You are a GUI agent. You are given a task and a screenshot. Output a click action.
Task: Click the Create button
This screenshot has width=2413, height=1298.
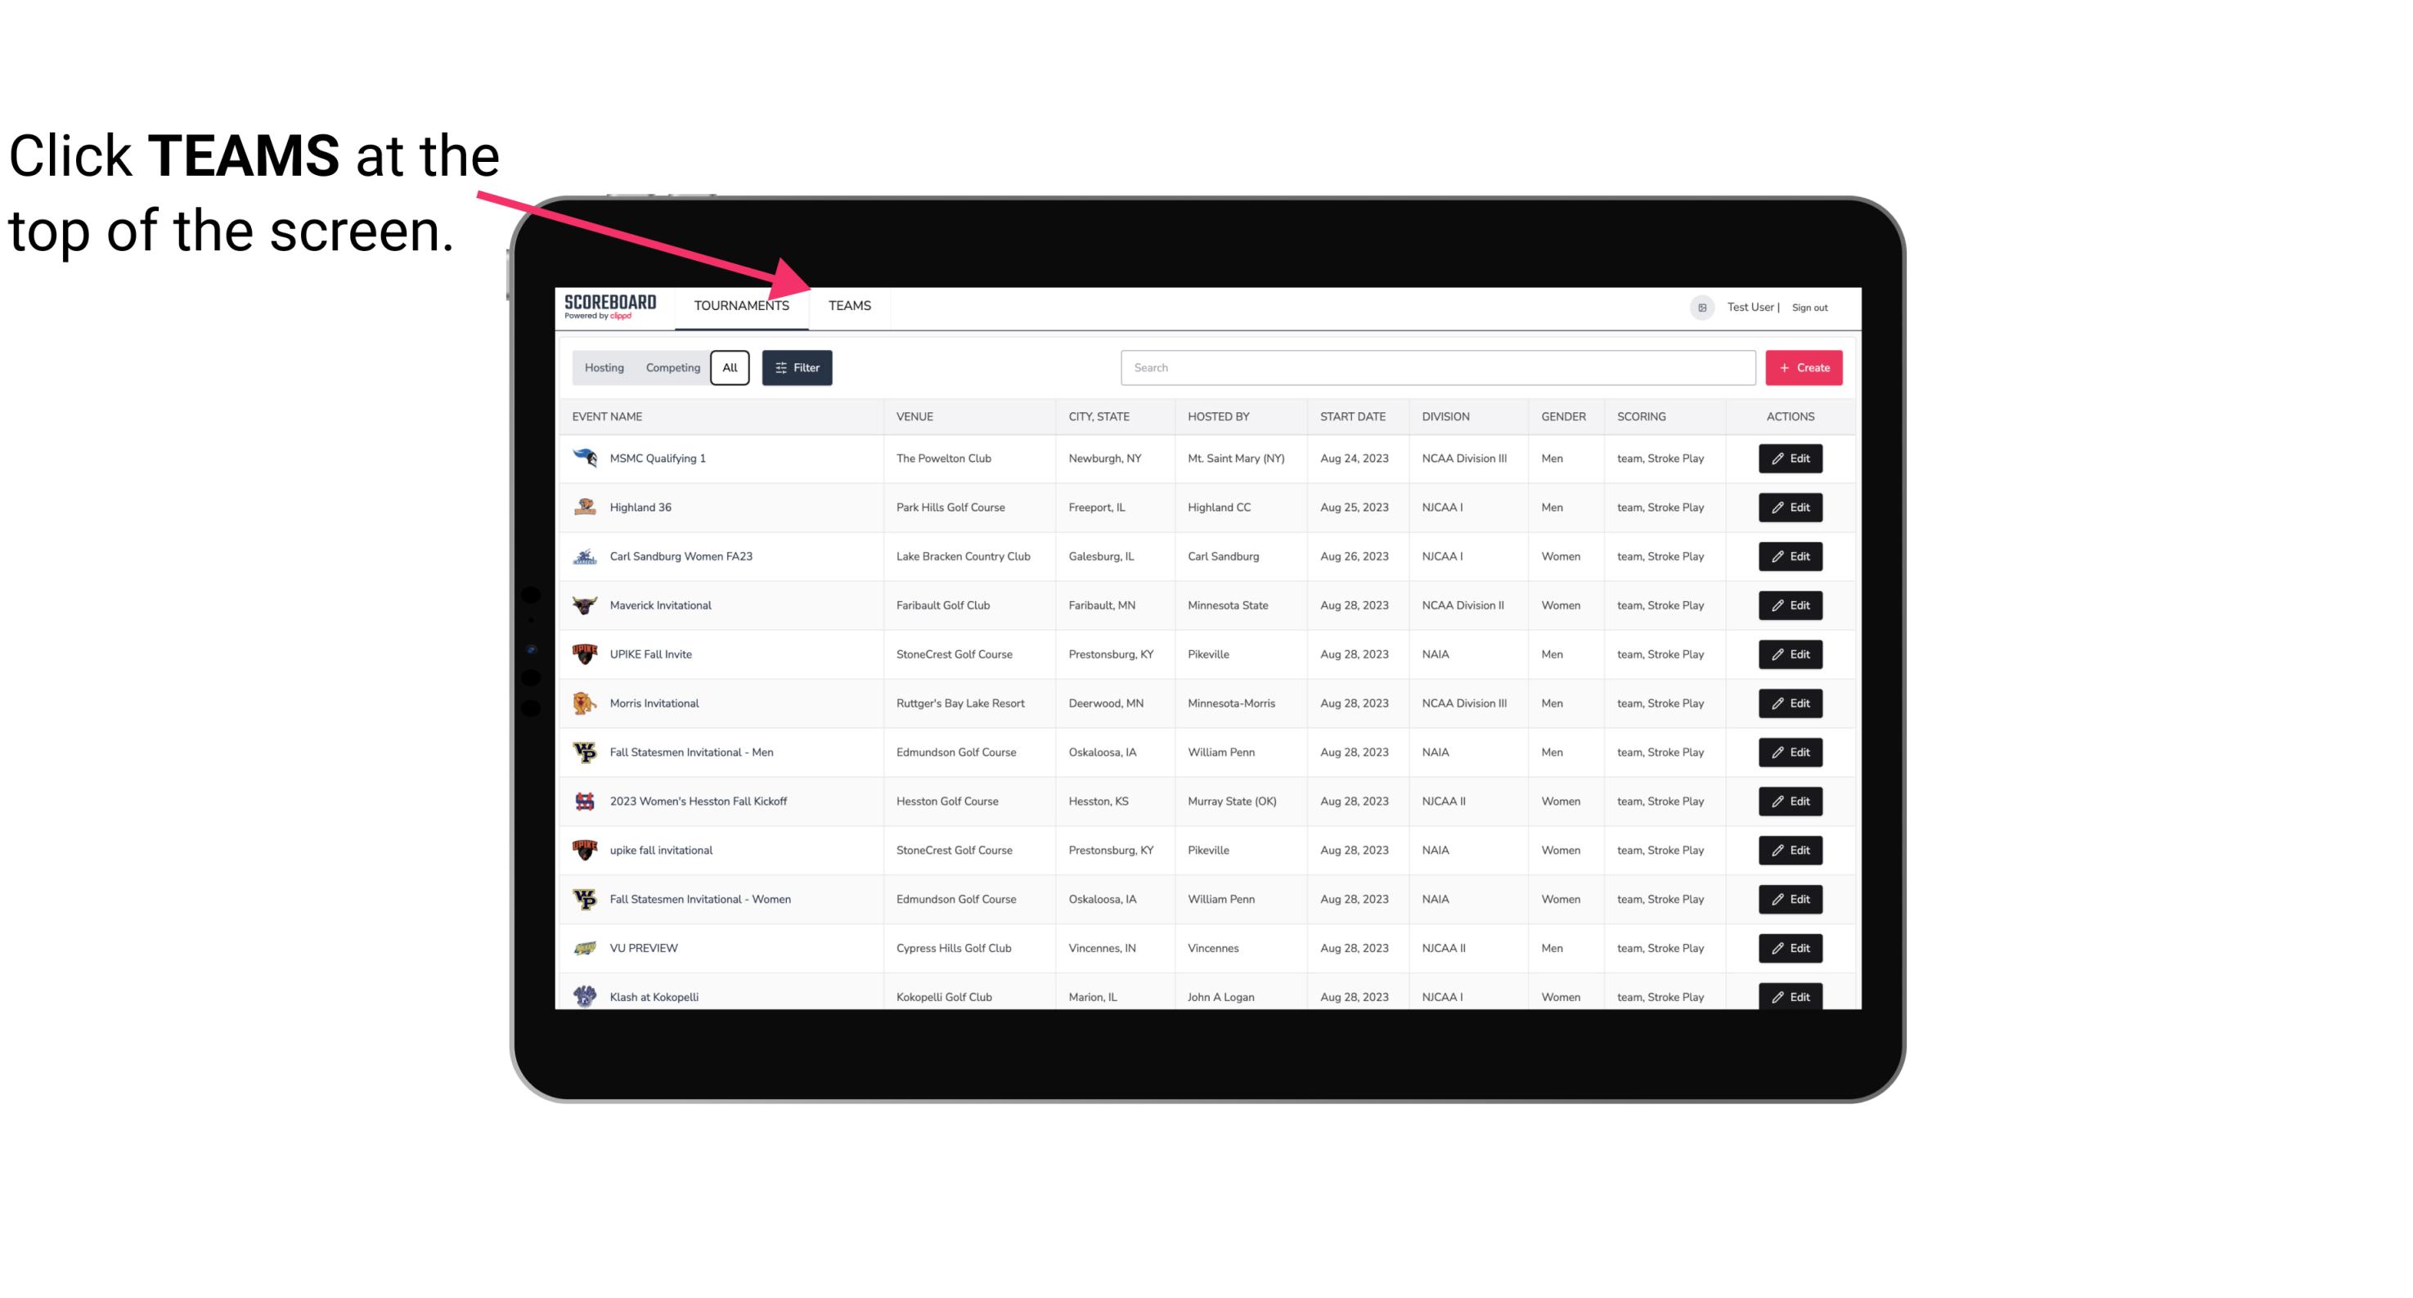1804,368
